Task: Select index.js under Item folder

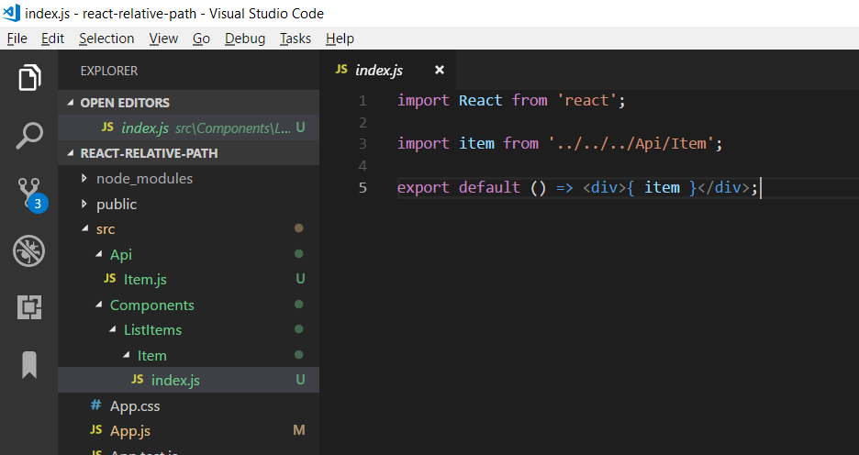Action: click(x=188, y=380)
